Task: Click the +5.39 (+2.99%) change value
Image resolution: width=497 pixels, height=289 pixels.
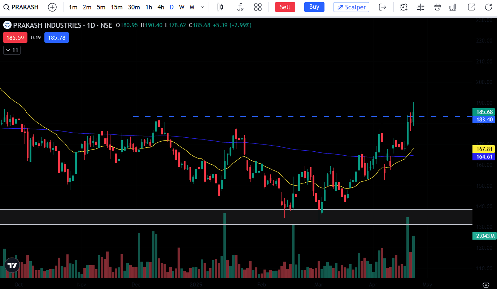Action: 232,25
